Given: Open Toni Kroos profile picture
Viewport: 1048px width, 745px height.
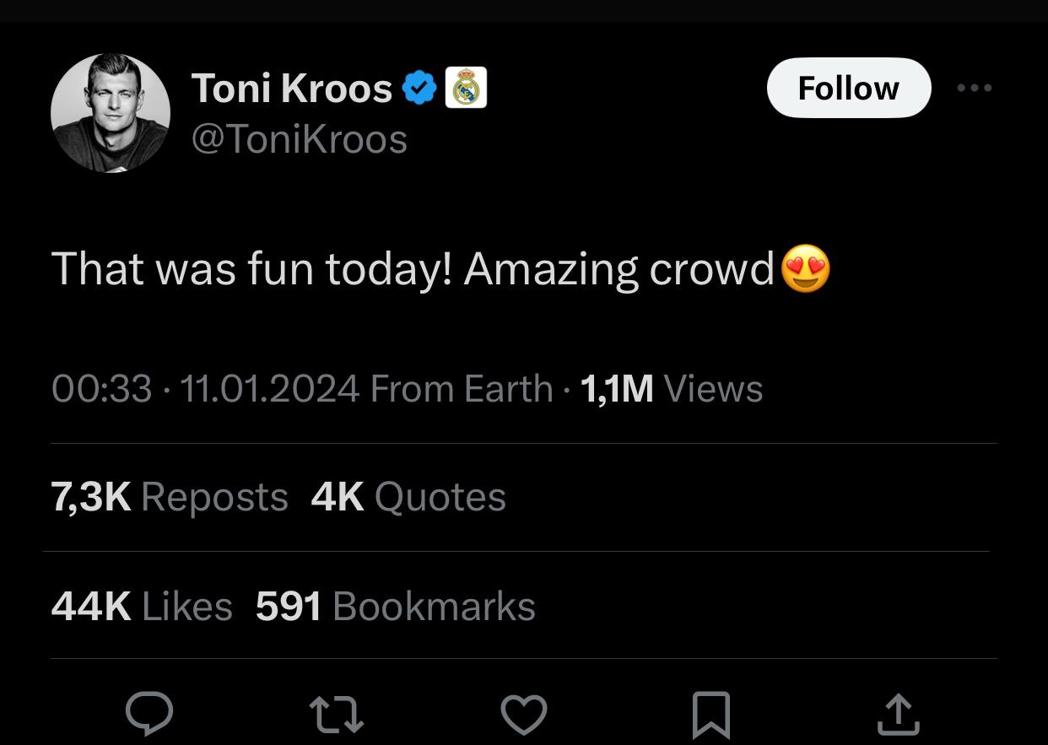Looking at the screenshot, I should tap(111, 113).
